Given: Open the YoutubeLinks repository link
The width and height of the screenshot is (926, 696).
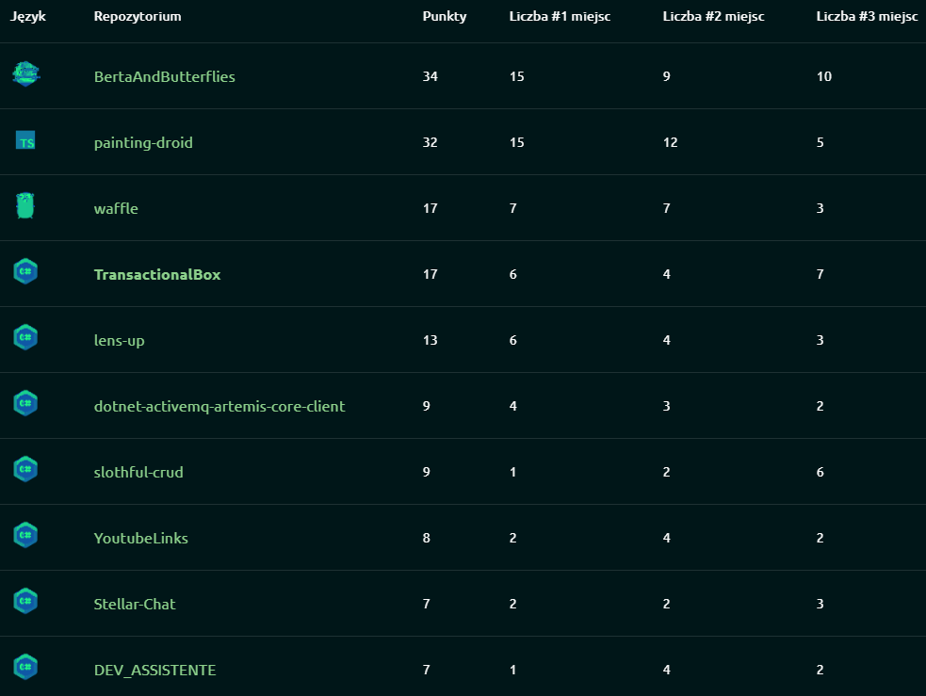Looking at the screenshot, I should tap(140, 539).
